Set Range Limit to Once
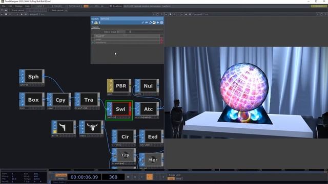 pyautogui.click(x=179, y=179)
